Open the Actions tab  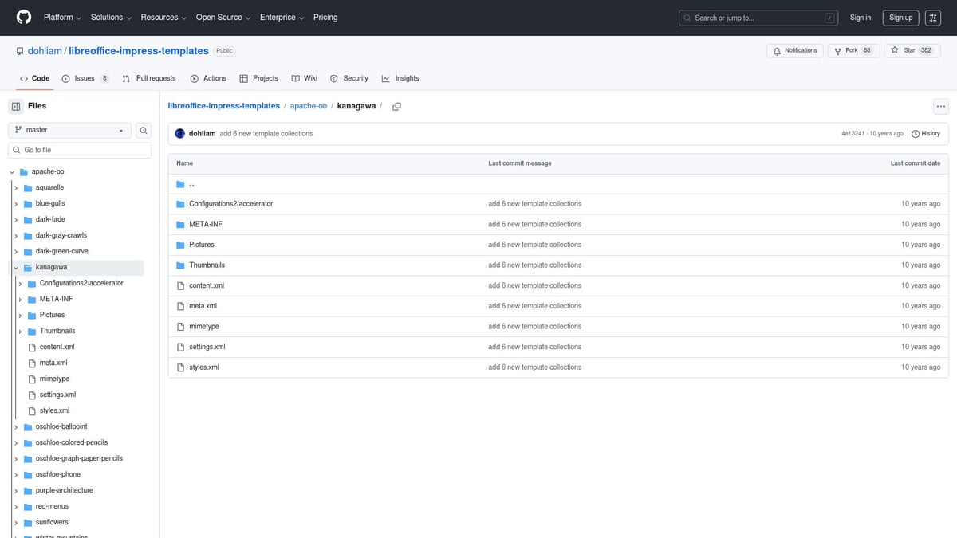[208, 78]
